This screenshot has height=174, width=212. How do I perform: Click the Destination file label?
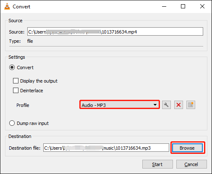tap(25, 148)
